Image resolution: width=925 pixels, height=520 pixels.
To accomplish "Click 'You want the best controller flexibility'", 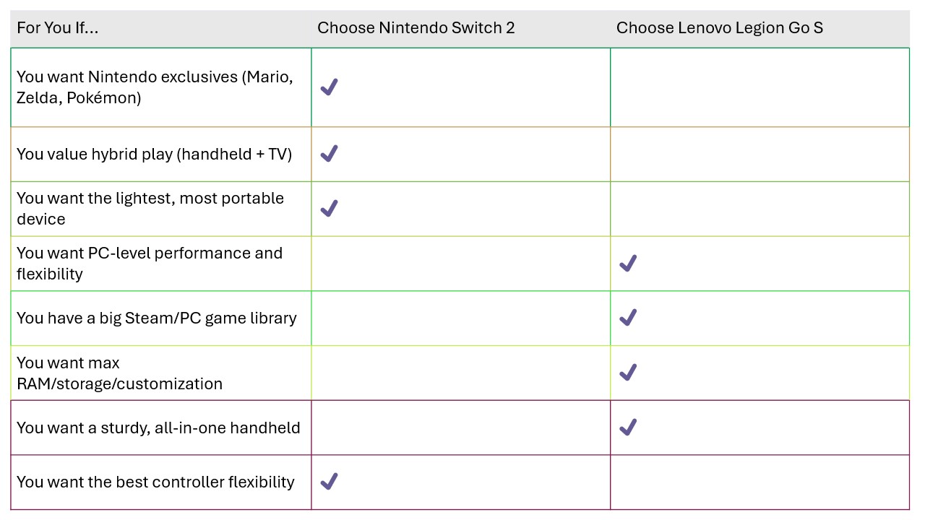I will pos(161,482).
